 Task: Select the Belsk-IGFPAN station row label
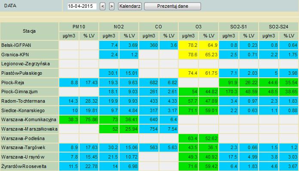(29, 45)
